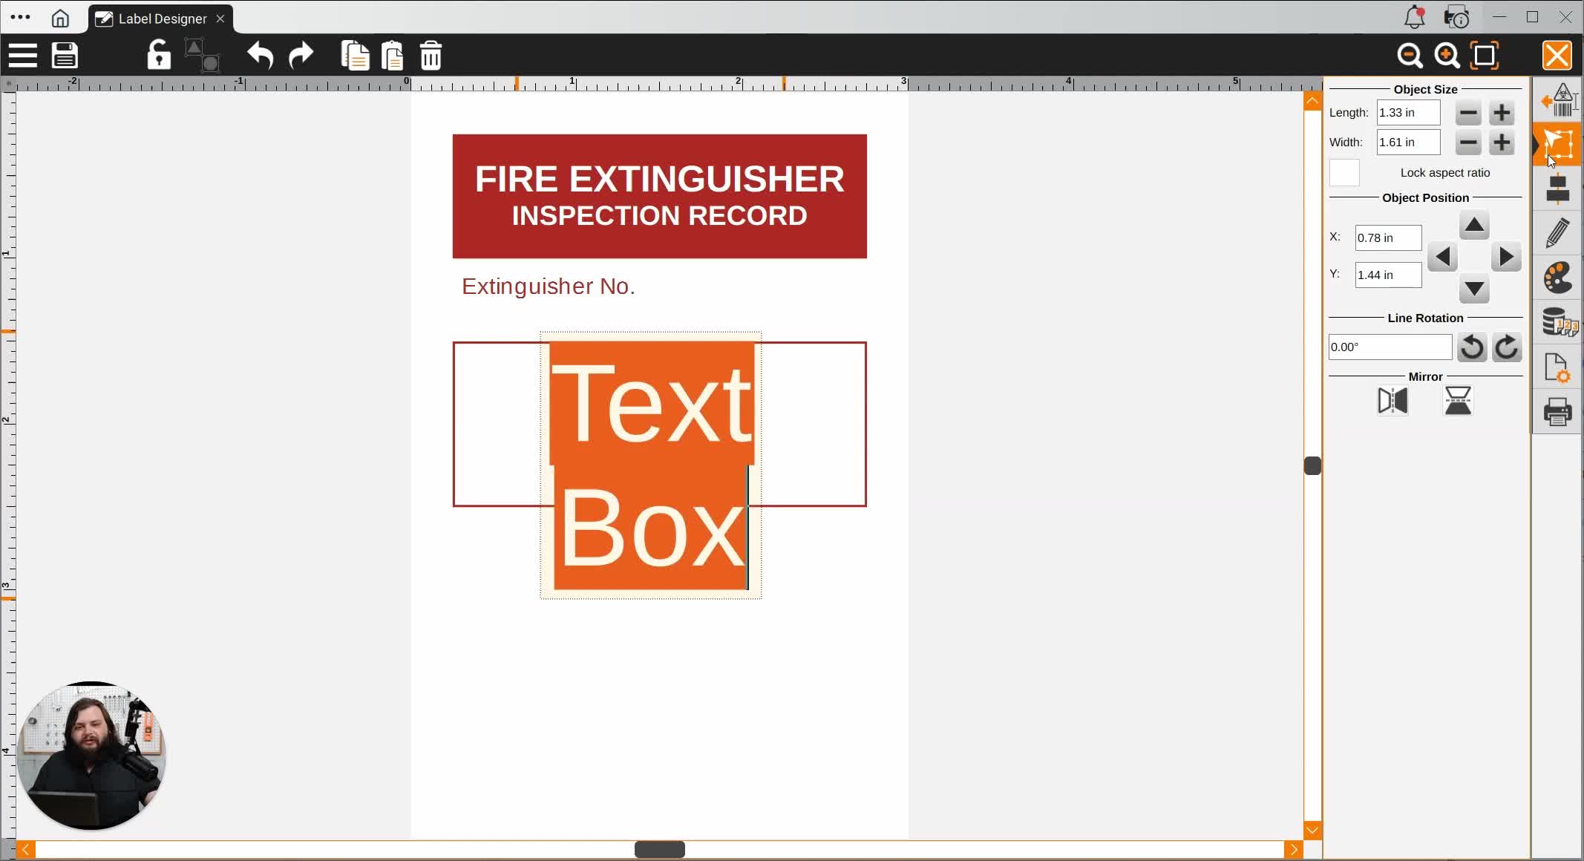Delete the selected object with trash icon
1584x861 pixels.
[x=431, y=56]
